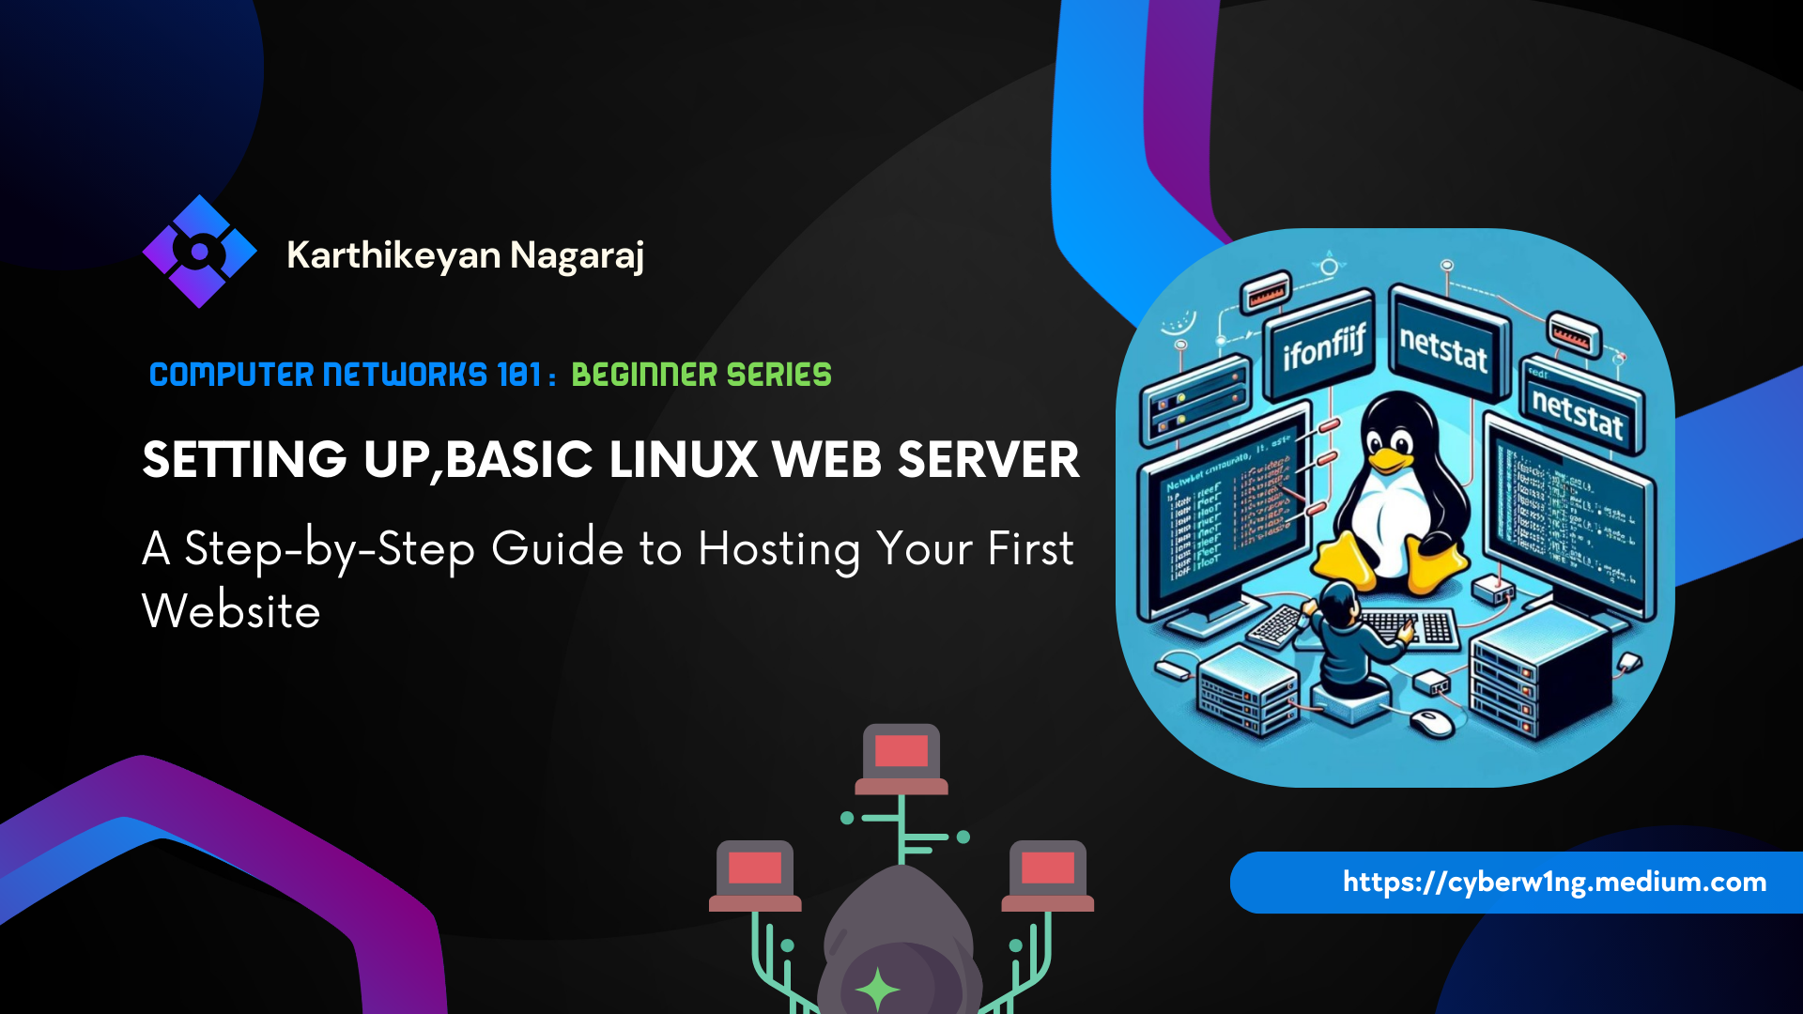Click the purple diamond logo icon
The image size is (1803, 1014).
[199, 252]
